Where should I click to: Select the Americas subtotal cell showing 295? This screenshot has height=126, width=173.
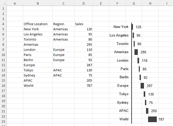click(89, 44)
